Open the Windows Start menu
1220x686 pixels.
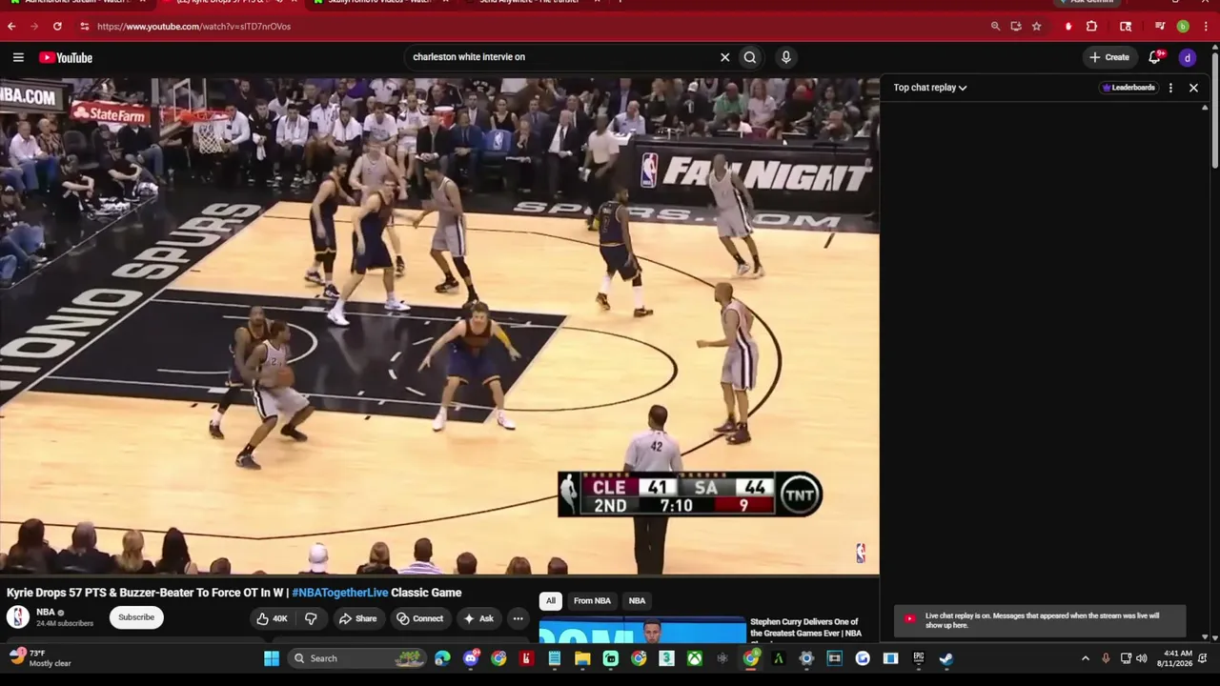(272, 658)
